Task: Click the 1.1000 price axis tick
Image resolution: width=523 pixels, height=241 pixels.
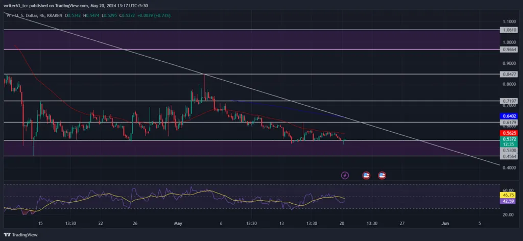Action: click(x=509, y=21)
